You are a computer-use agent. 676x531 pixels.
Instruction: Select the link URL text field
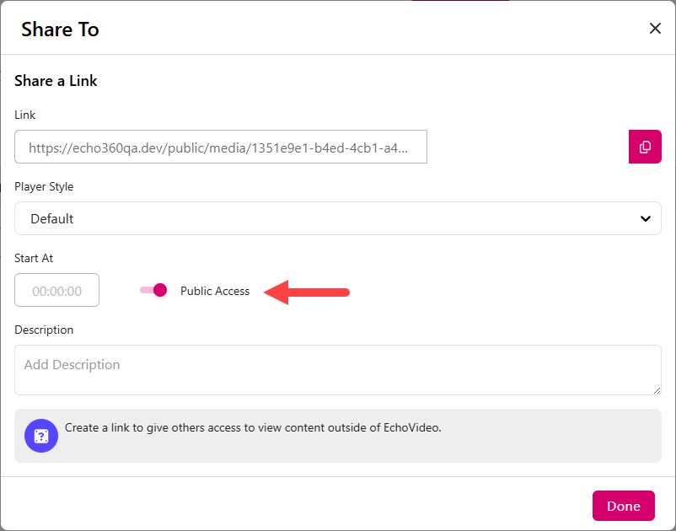point(221,147)
